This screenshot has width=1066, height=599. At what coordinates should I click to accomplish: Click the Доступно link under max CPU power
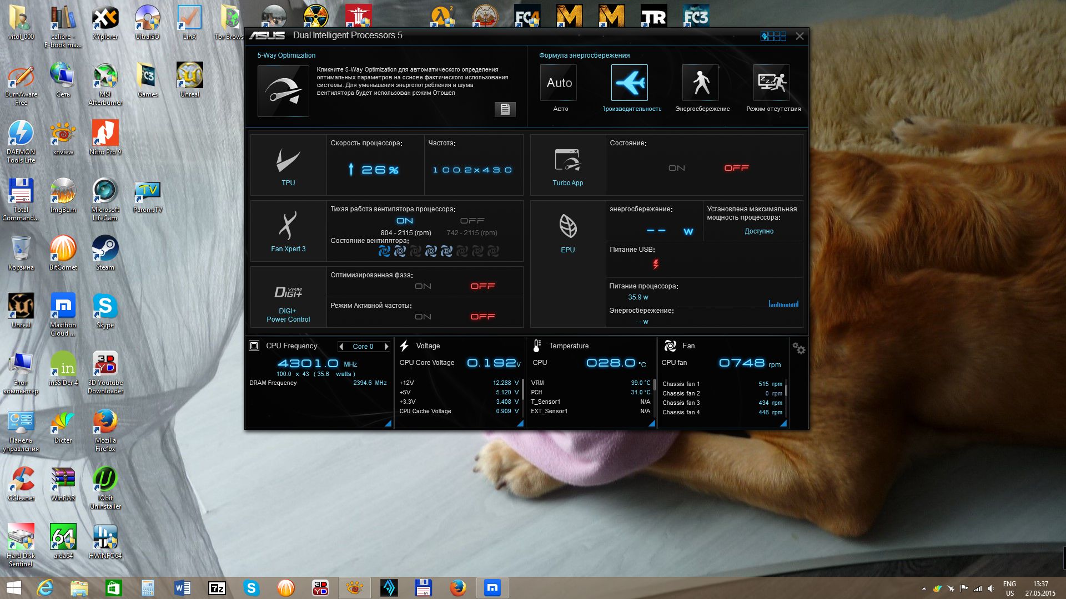tap(758, 231)
